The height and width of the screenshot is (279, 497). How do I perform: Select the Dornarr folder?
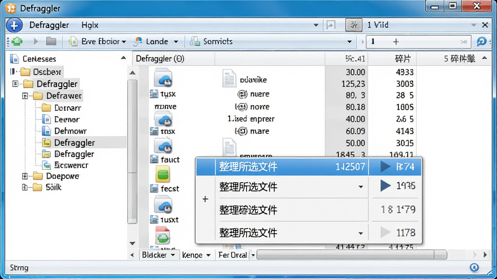[67, 108]
